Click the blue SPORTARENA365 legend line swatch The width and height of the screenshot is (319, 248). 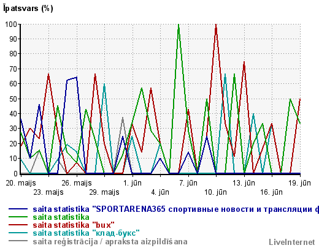(x=18, y=209)
